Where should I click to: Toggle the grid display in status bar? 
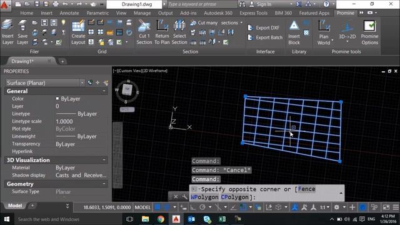pos(157,207)
